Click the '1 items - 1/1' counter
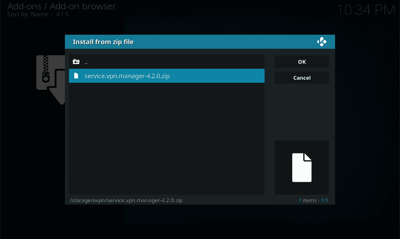400x239 pixels. pos(313,200)
